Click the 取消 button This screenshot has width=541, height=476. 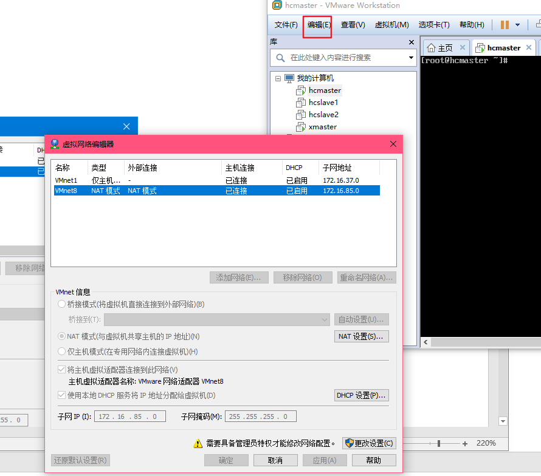pos(275,460)
